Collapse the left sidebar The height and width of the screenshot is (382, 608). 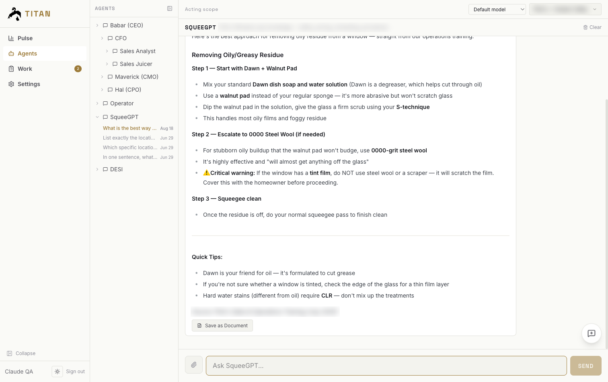coord(21,353)
